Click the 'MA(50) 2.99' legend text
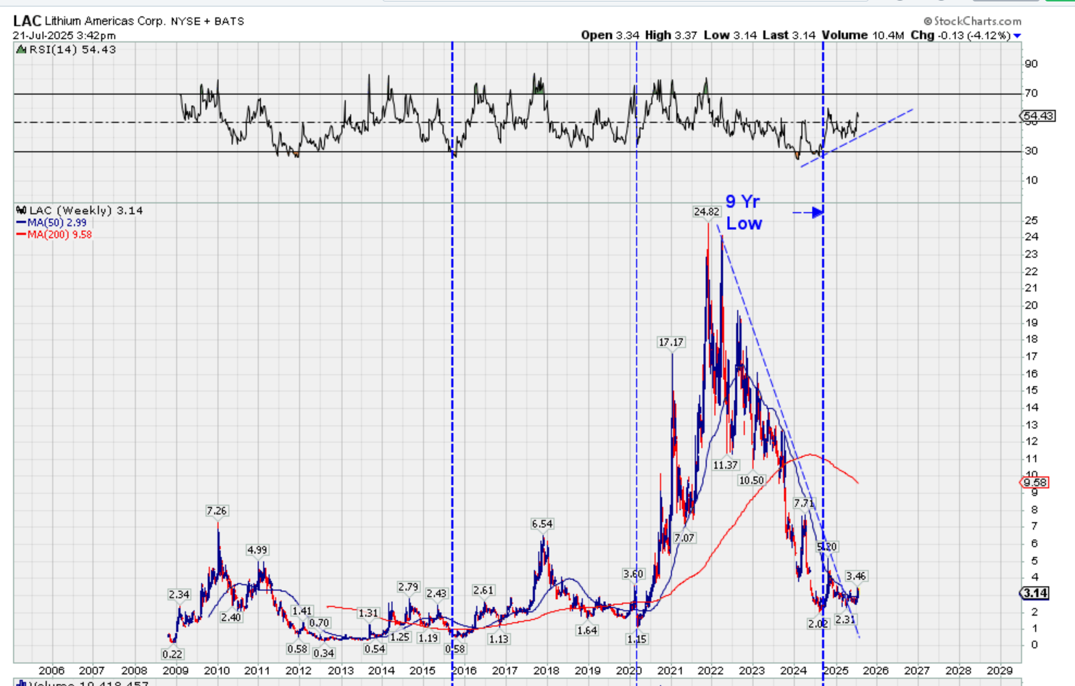 (x=57, y=223)
